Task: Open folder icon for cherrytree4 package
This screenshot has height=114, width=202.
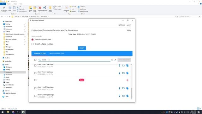Action: pos(123,73)
